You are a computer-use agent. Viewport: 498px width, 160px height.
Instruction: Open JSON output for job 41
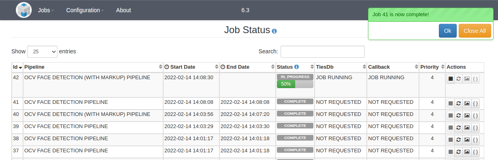tap(475, 103)
